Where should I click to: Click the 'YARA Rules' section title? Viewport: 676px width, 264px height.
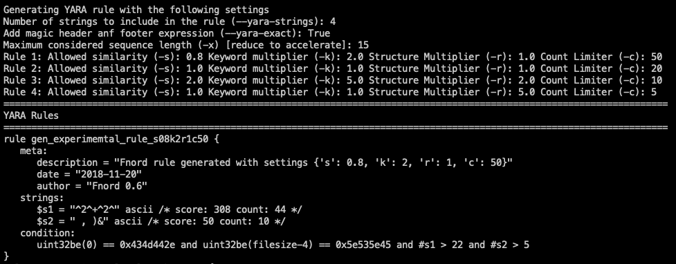(x=31, y=115)
